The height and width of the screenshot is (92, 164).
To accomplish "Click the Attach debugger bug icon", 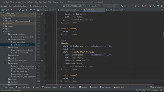I will 142,6.
